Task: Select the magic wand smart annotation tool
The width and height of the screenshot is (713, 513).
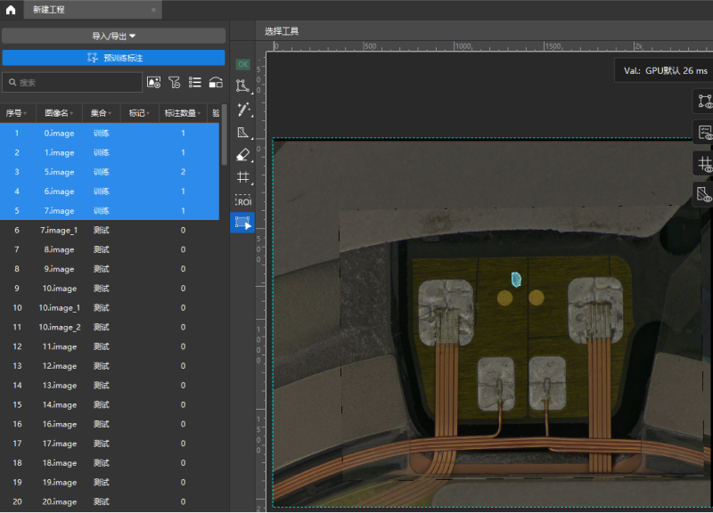Action: click(243, 109)
